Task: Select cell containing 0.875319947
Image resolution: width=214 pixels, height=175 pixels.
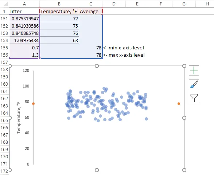Action: 24,19
